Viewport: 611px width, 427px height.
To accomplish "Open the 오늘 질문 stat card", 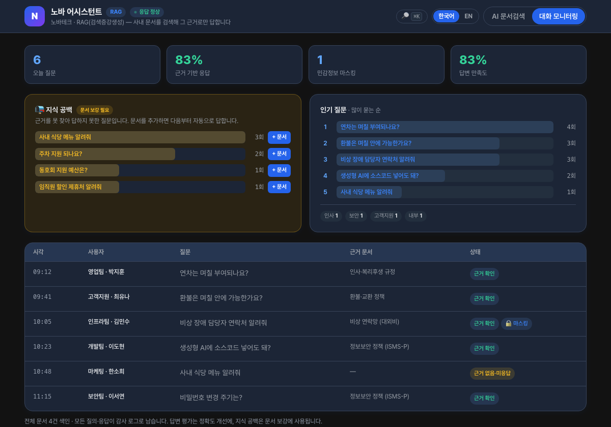I will click(x=92, y=65).
